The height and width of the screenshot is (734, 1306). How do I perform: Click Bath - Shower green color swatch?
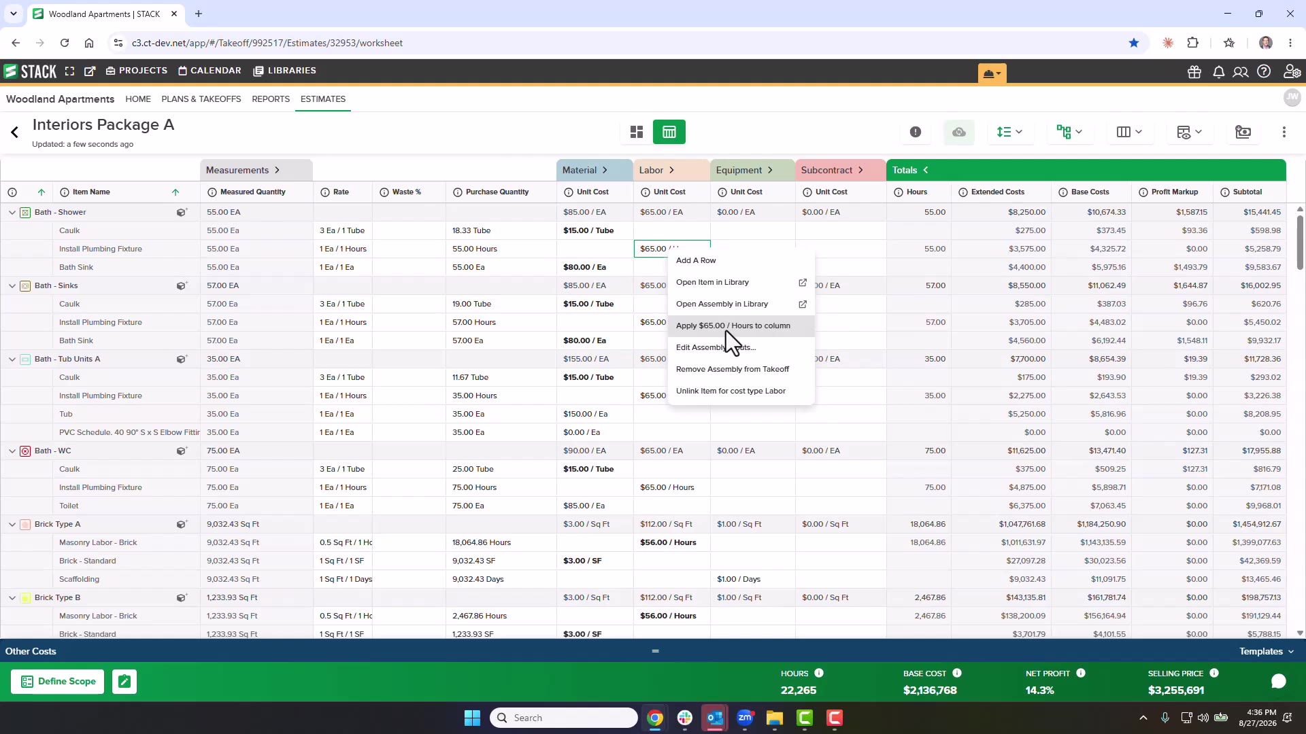(x=25, y=212)
